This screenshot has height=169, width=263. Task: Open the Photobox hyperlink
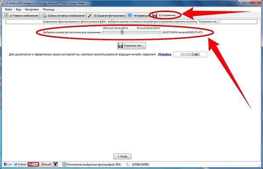coord(165,54)
